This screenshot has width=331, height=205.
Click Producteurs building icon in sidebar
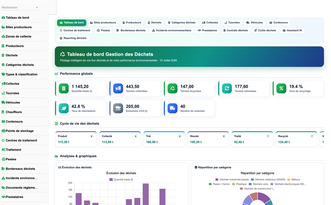pyautogui.click(x=3, y=46)
